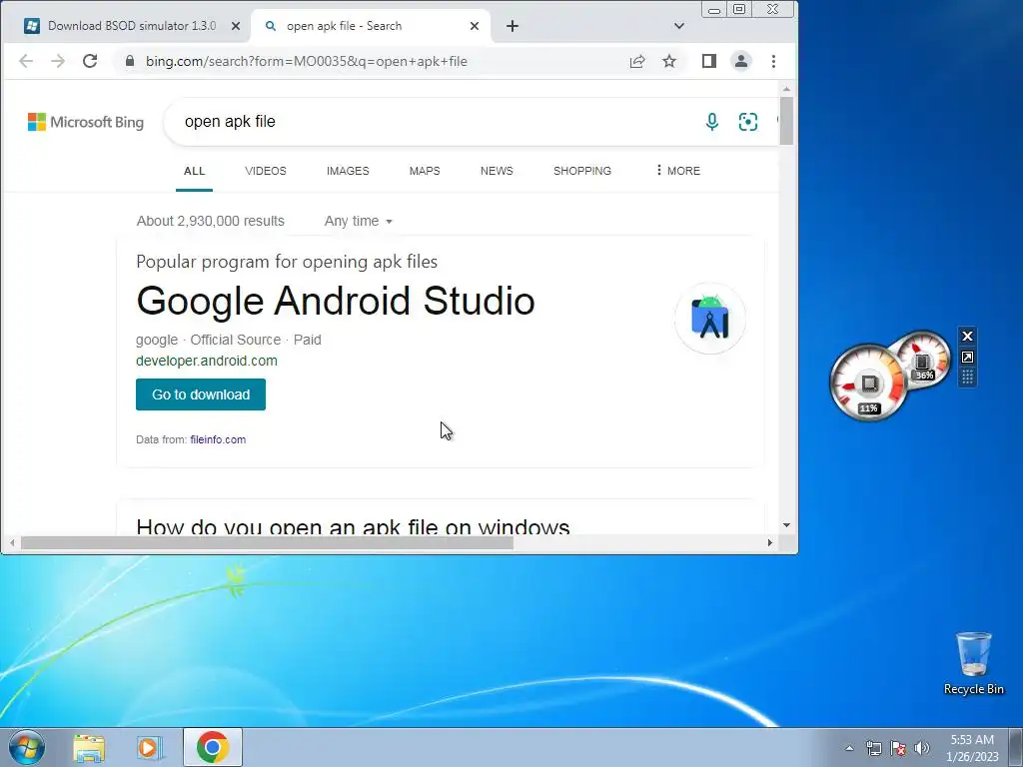1023x767 pixels.
Task: Switch to MAPS results
Action: (425, 171)
